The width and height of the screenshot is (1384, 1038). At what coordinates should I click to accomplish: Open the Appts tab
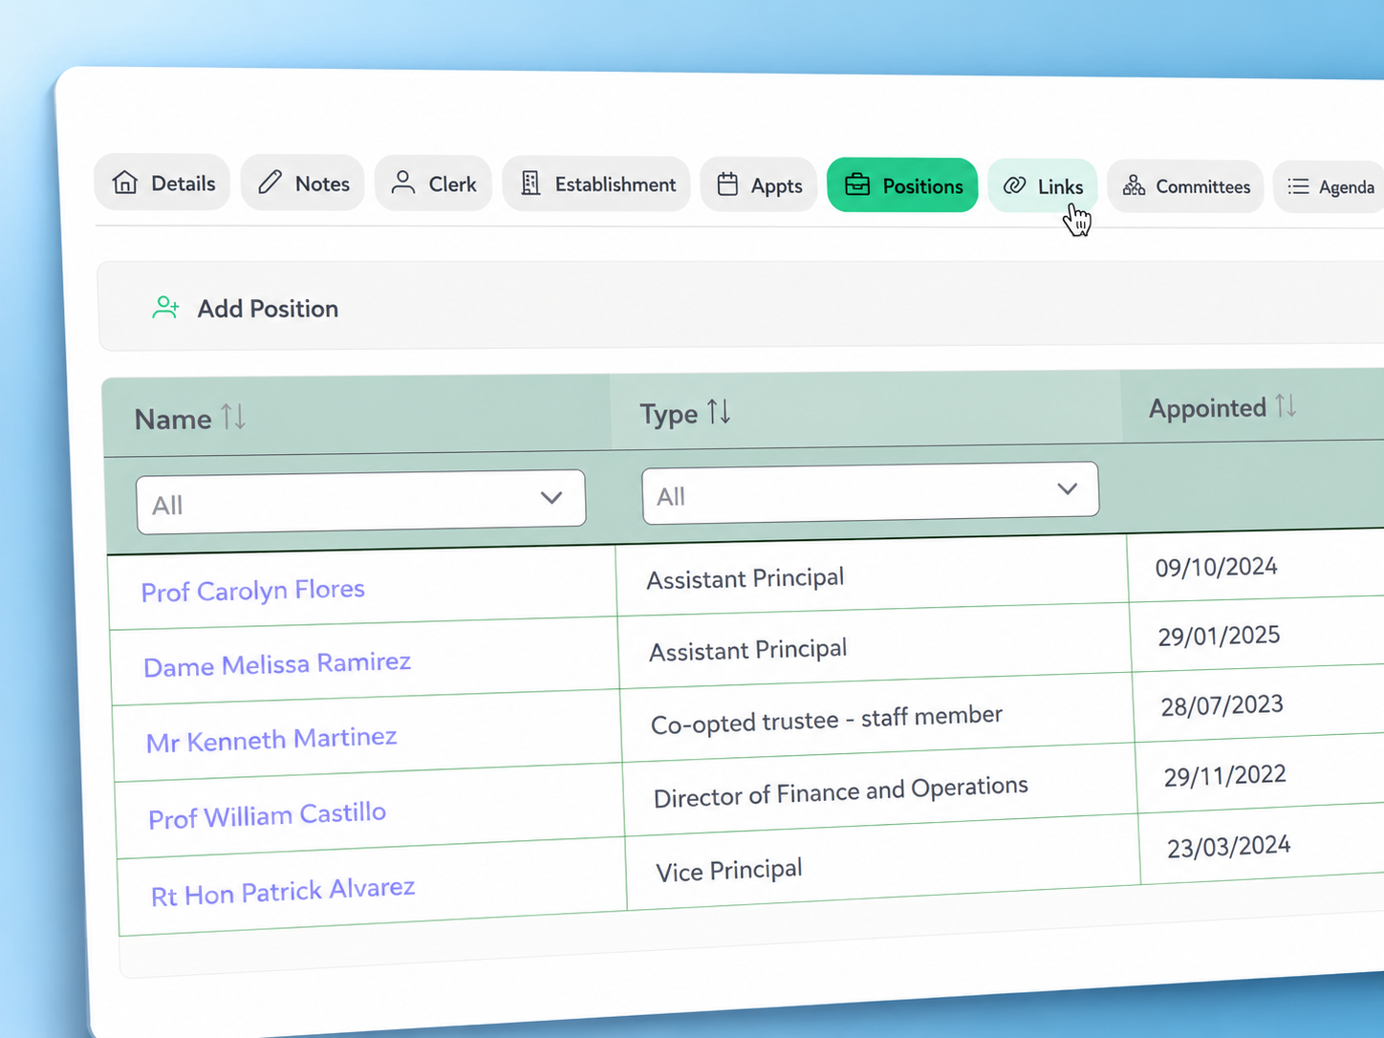759,185
